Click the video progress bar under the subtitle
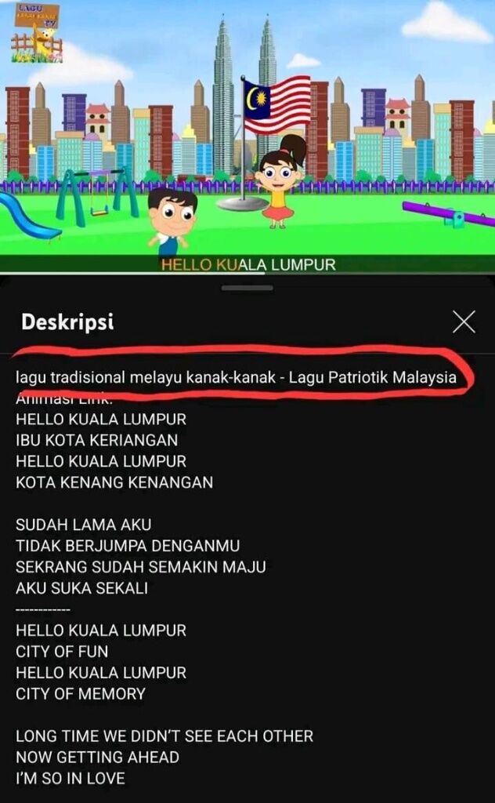Image resolution: width=495 pixels, height=803 pixels. tap(247, 274)
